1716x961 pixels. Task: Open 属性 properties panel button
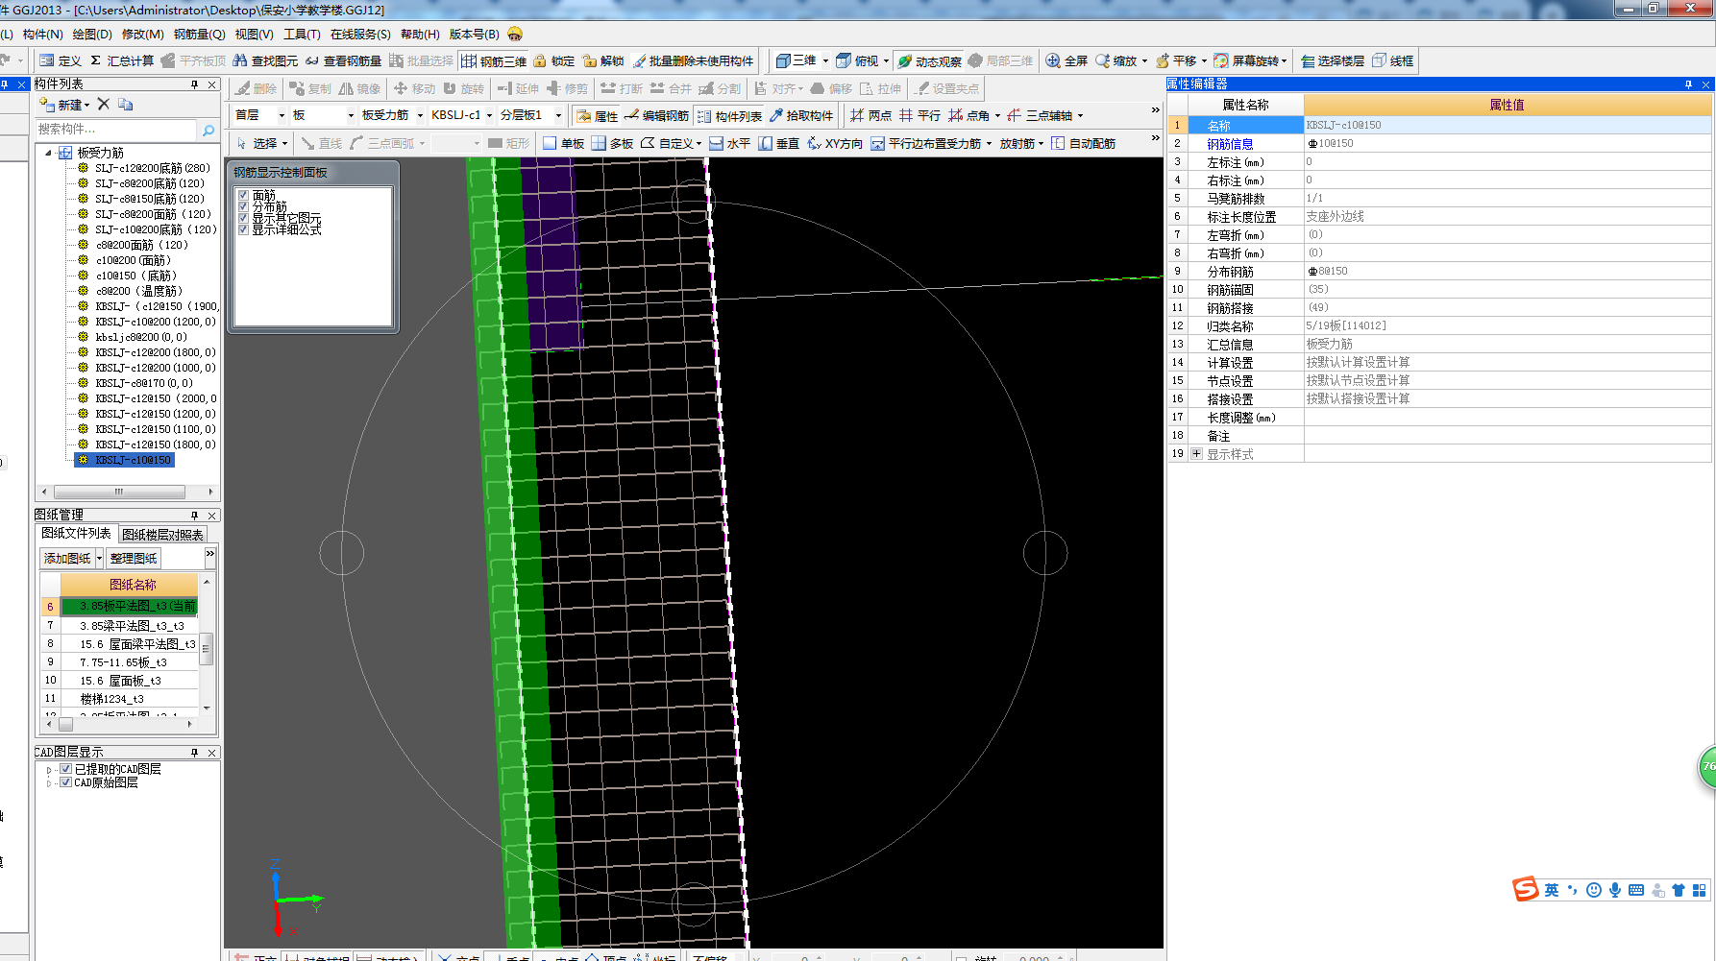click(597, 116)
